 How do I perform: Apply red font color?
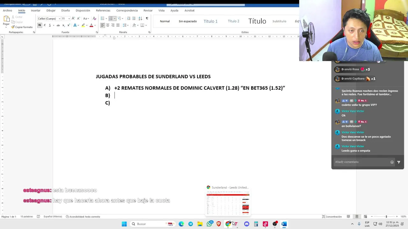91,25
